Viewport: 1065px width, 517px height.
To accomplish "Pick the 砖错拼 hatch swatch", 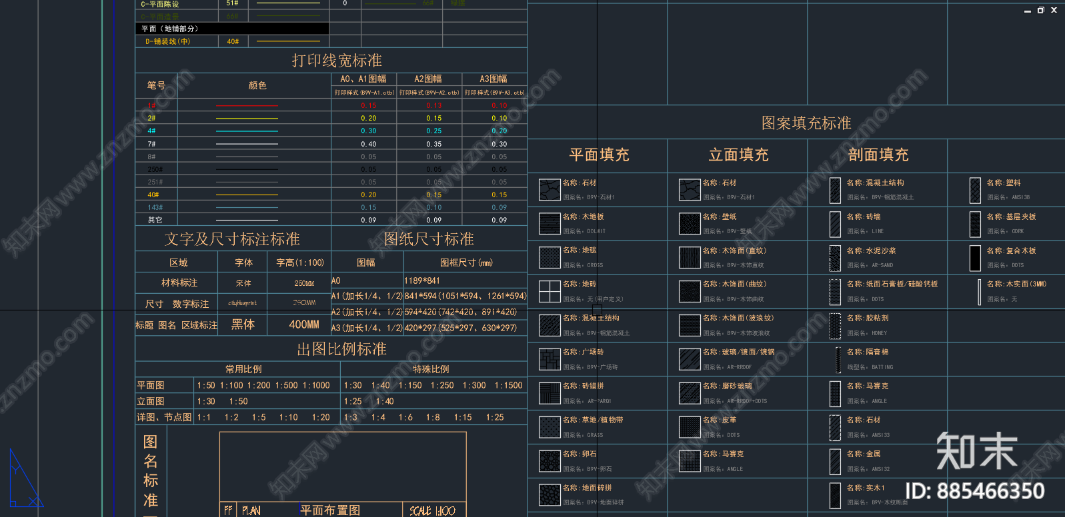I will click(x=550, y=394).
